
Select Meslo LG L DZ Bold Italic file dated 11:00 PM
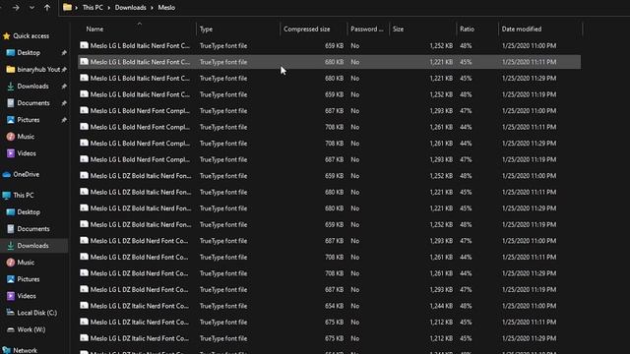click(329, 176)
